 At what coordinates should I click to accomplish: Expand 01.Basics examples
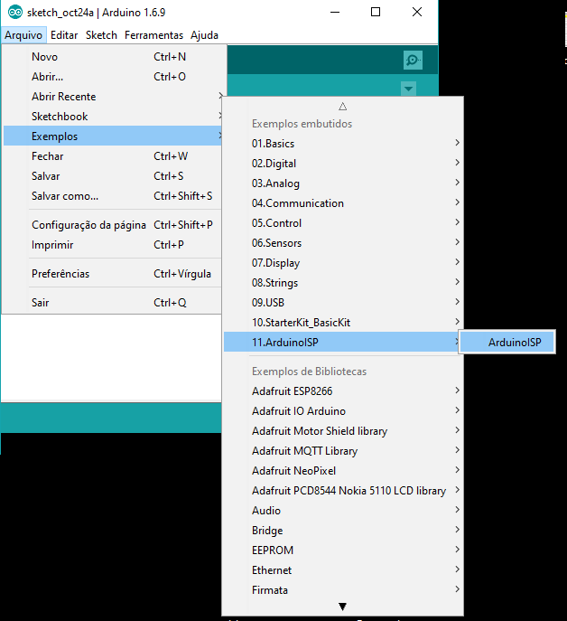pyautogui.click(x=343, y=144)
